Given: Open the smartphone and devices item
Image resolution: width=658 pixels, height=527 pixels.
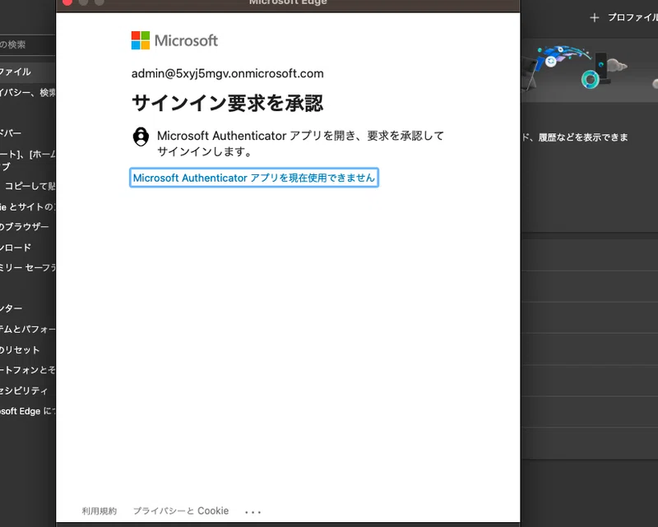Looking at the screenshot, I should point(27,370).
